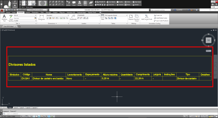Expand the Dimensions panel

pyautogui.click(x=52, y=24)
